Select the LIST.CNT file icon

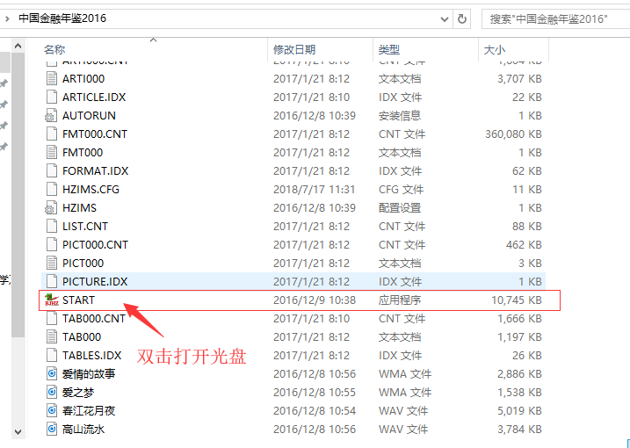click(x=52, y=227)
